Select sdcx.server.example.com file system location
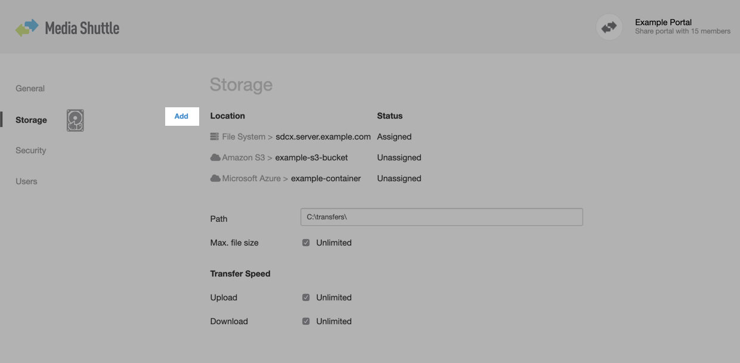The width and height of the screenshot is (740, 363). [323, 136]
